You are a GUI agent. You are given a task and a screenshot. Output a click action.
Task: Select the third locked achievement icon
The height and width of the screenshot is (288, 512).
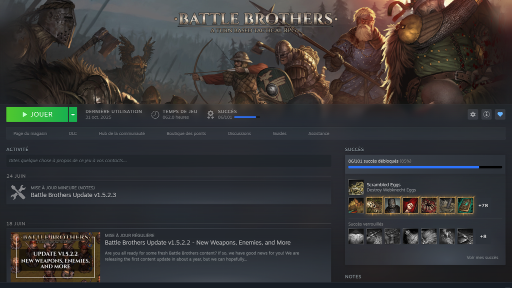pos(392,236)
